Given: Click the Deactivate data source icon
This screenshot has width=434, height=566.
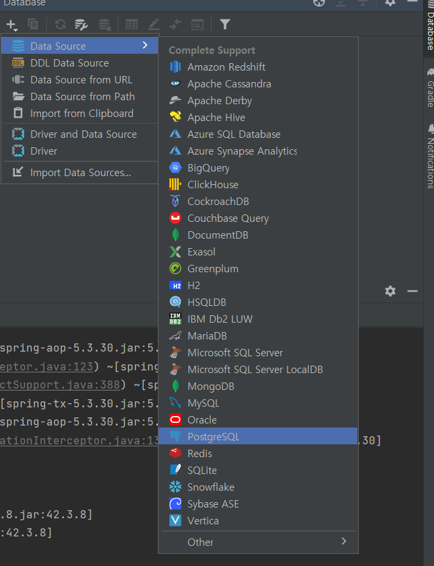Looking at the screenshot, I should tap(105, 24).
